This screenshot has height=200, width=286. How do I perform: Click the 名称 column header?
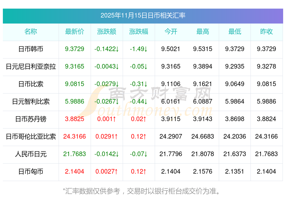pos(31,32)
